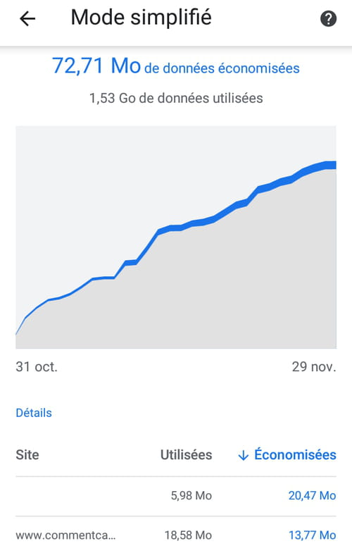Click the de données économisées text
The width and height of the screenshot is (352, 546).
click(x=222, y=68)
